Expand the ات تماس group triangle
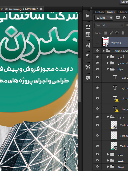This screenshot has height=171, width=128. pyautogui.click(x=108, y=63)
